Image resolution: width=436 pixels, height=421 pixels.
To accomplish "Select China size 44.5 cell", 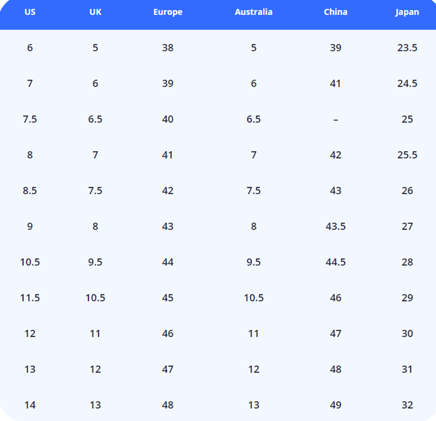I will [x=335, y=262].
